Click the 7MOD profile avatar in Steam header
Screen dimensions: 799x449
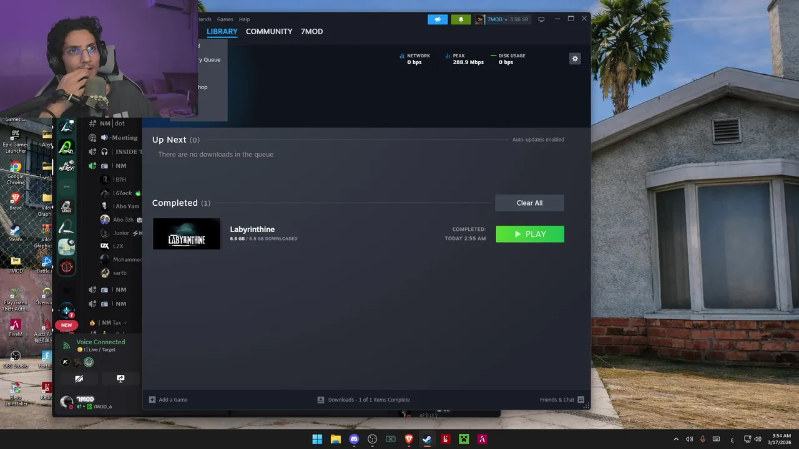point(479,19)
